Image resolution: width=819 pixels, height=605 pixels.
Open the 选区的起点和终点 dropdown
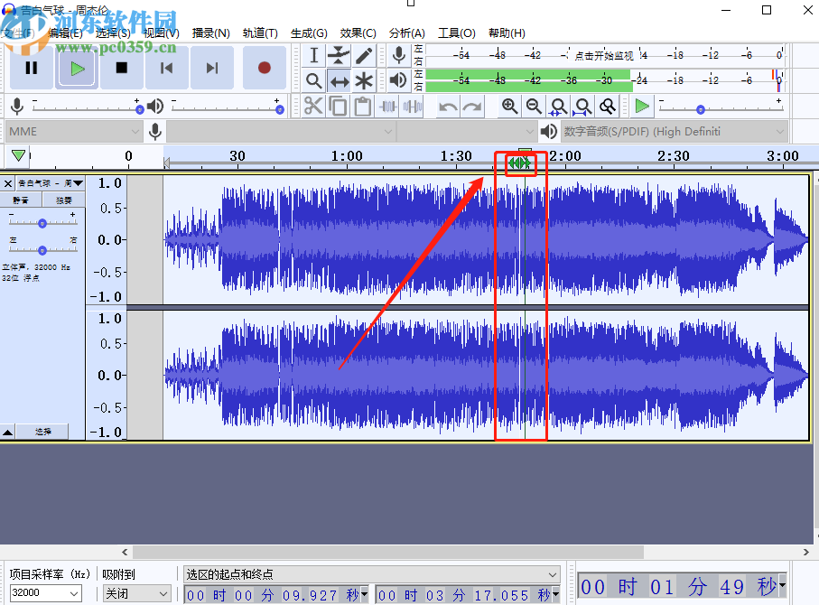pyautogui.click(x=372, y=574)
